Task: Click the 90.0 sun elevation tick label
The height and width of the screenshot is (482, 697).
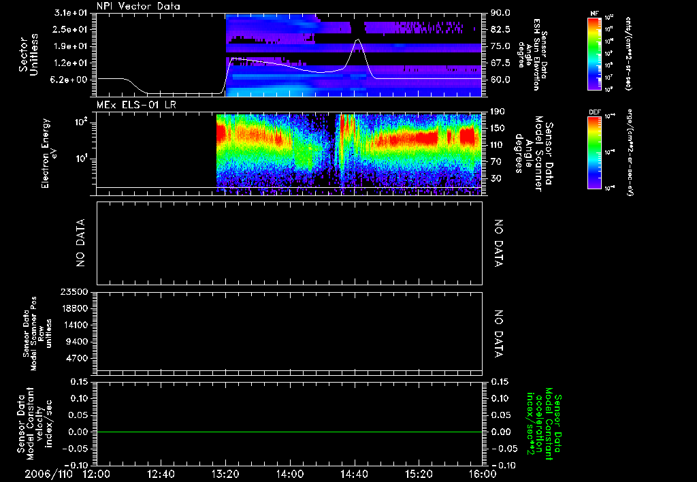Action: [500, 13]
